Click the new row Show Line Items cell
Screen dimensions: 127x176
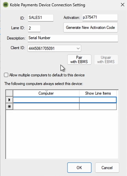click(98, 106)
